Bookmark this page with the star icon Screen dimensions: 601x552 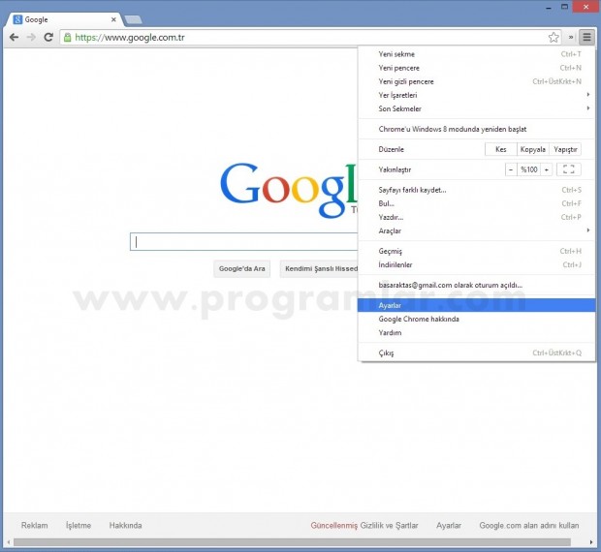point(554,37)
